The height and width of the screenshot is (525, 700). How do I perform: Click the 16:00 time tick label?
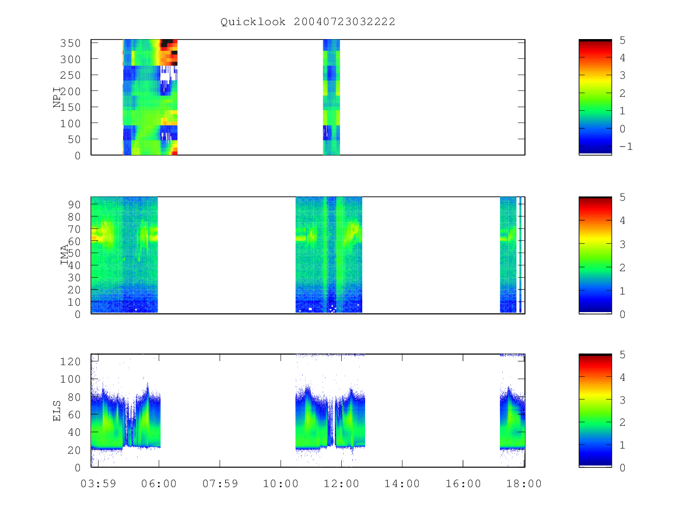point(463,483)
